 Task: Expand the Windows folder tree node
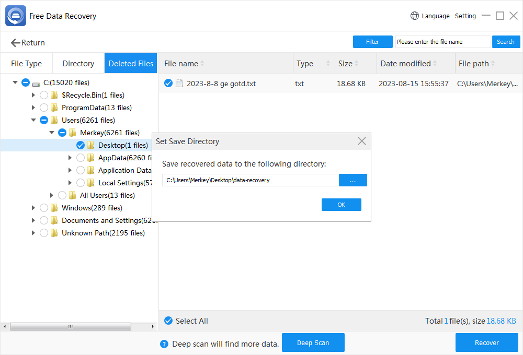click(33, 208)
